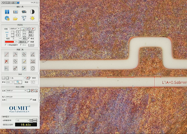Select the two parallel lines tool
Viewport: 187px width, 134px height.
point(15,62)
